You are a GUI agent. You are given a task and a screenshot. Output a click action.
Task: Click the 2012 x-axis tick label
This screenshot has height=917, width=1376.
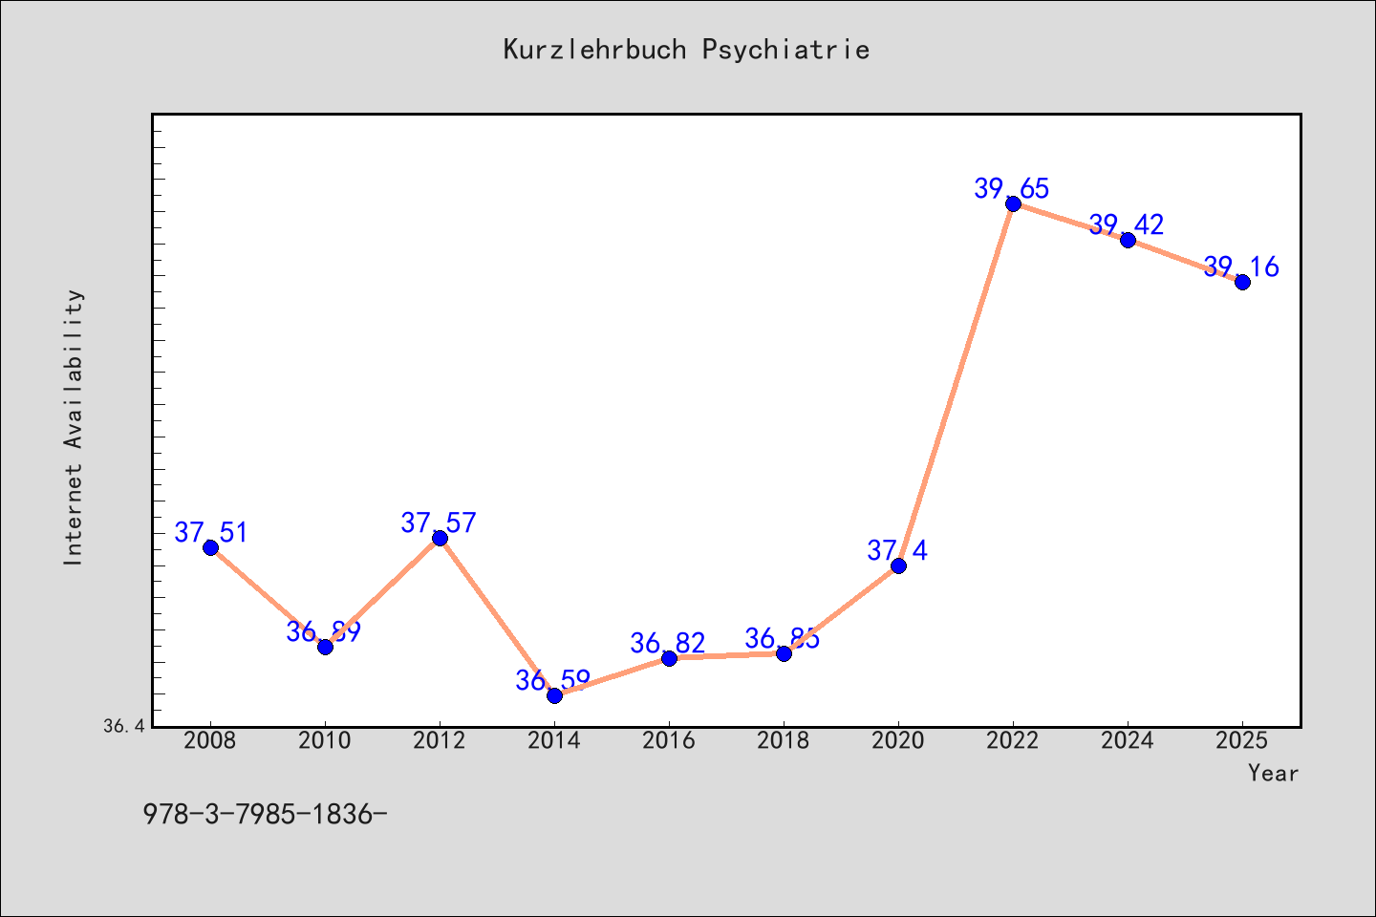pos(440,740)
